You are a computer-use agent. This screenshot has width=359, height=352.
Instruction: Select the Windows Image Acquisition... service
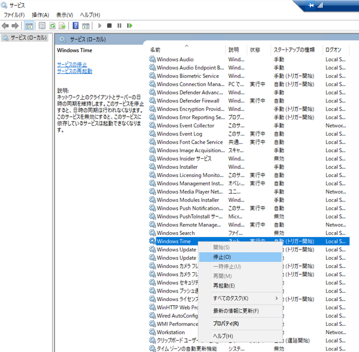click(249, 150)
